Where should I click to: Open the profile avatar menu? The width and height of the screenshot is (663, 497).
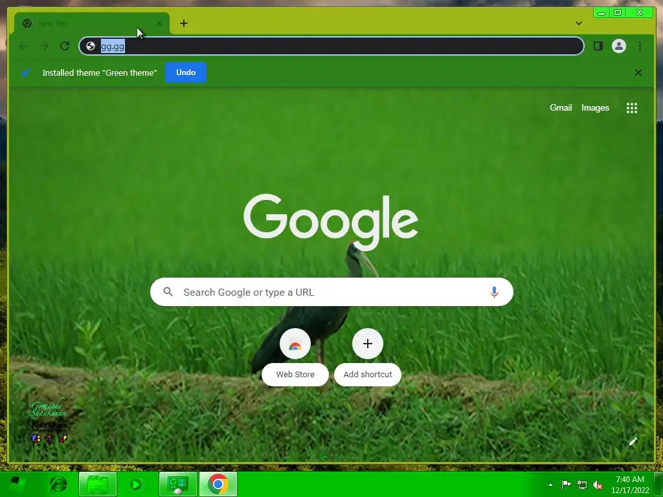(618, 46)
